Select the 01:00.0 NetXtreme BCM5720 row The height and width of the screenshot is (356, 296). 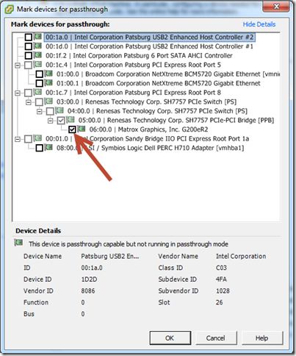[x=168, y=74]
